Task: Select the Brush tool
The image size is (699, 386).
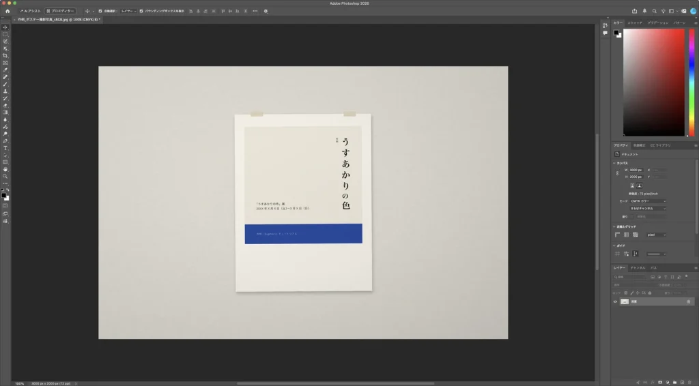Action: pos(5,84)
